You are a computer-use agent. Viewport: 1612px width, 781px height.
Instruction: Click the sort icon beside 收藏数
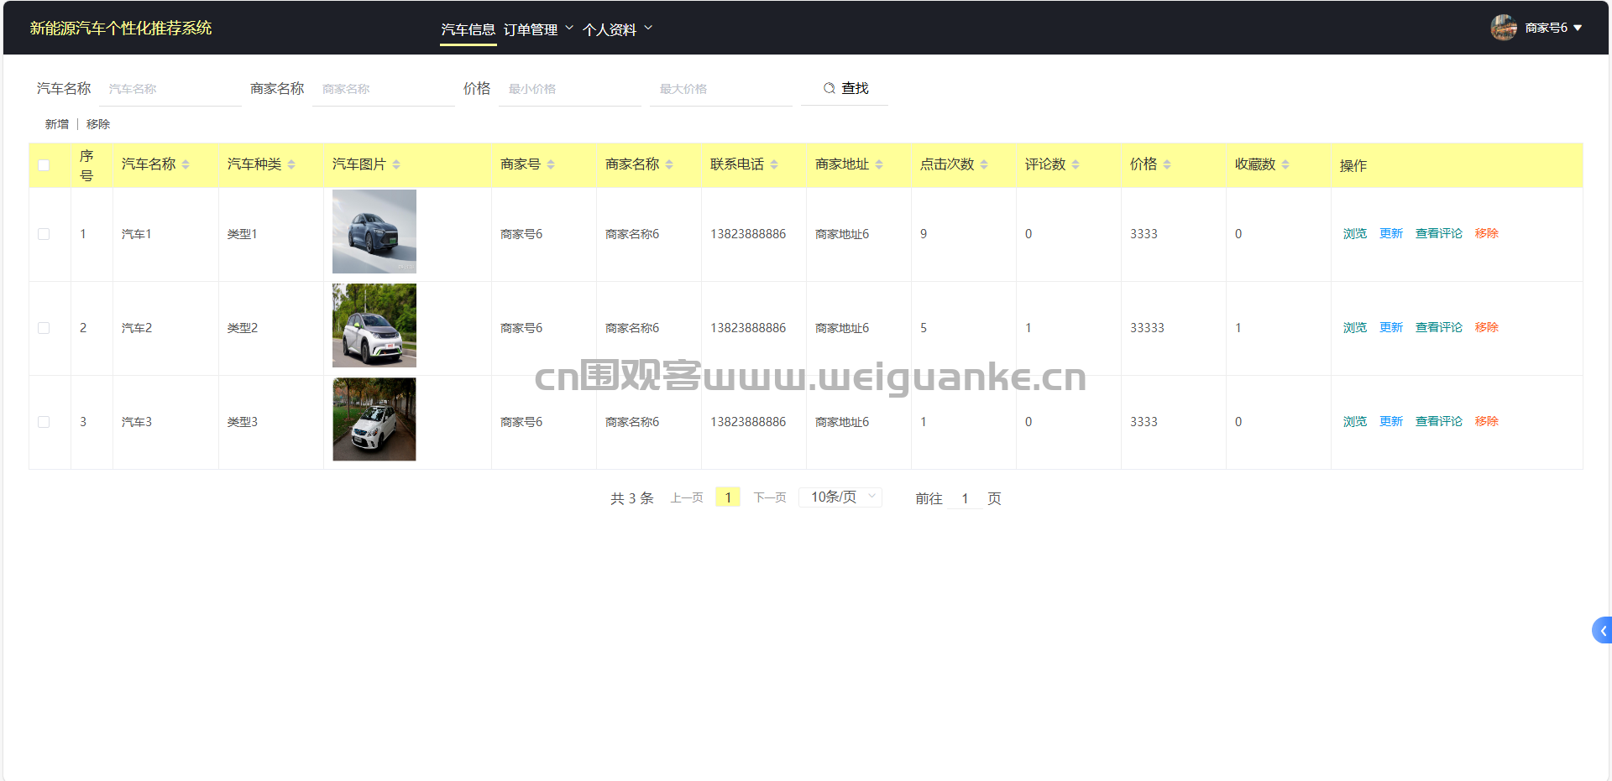tap(1285, 165)
